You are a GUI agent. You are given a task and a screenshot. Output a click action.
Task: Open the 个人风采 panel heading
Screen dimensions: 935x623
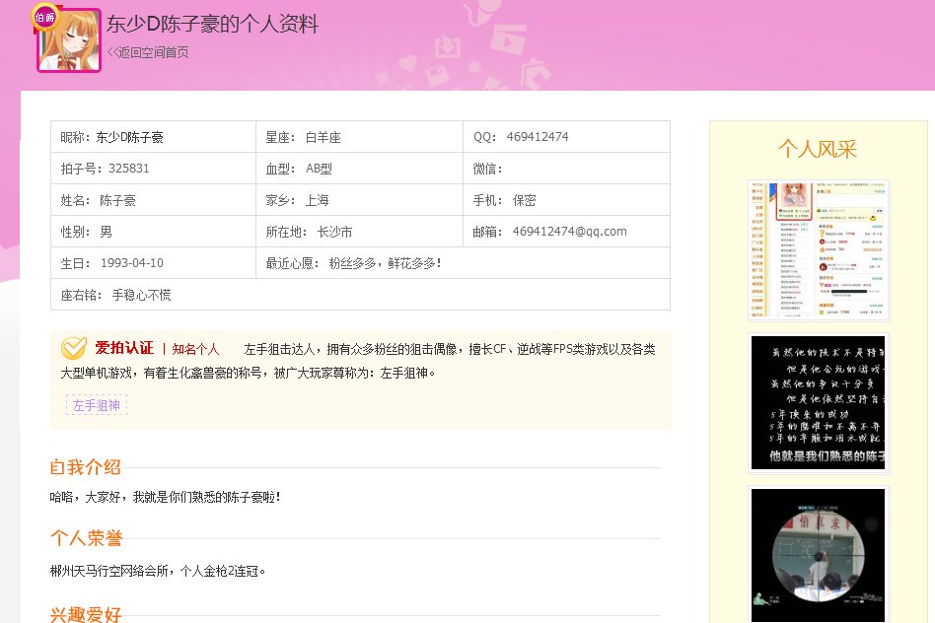[x=818, y=150]
